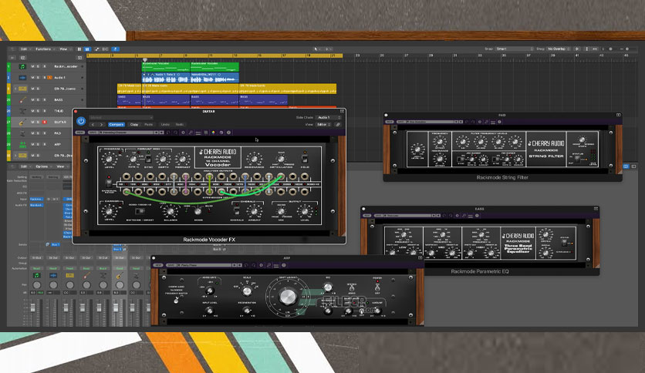The width and height of the screenshot is (645, 373).
Task: Click the settings icon in BASS plugin toolbar
Action: pyautogui.click(x=457, y=215)
